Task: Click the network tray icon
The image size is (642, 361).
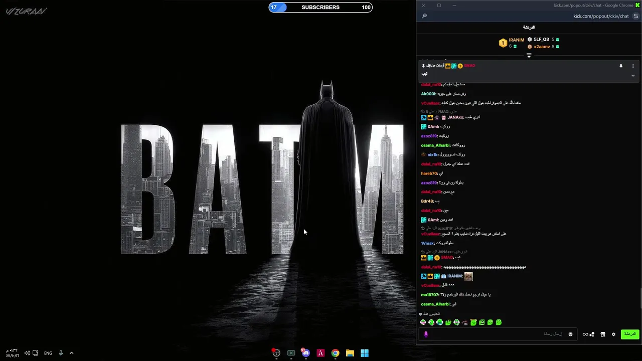Action: pyautogui.click(x=36, y=353)
